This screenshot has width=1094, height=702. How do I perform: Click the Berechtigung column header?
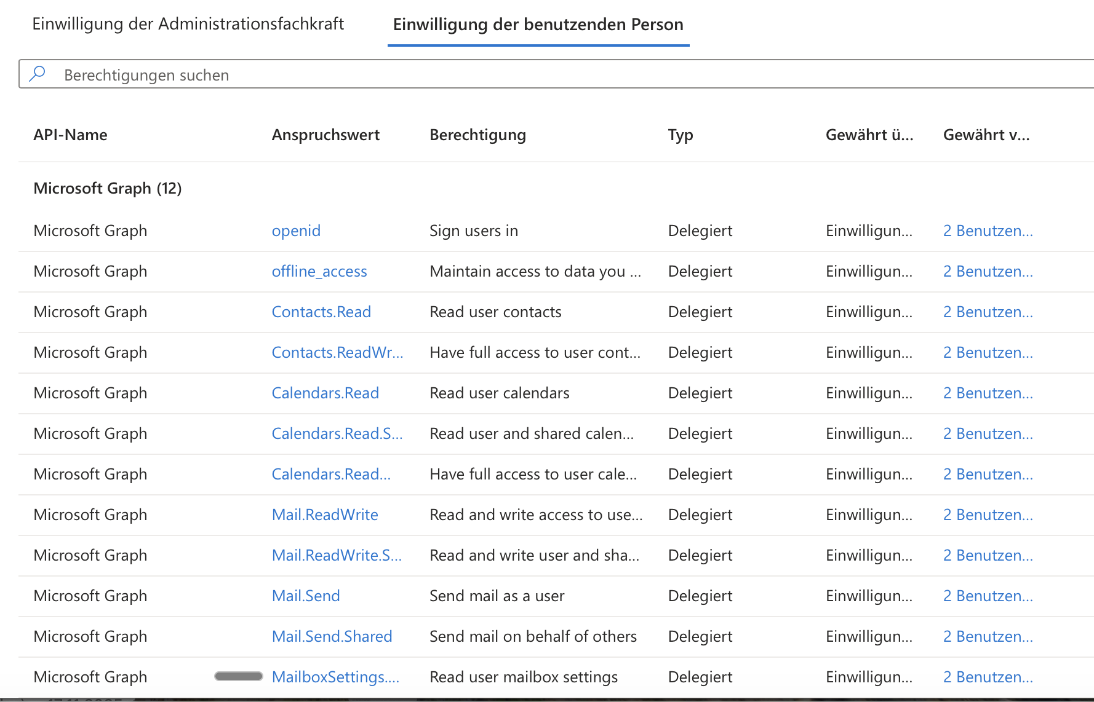[x=477, y=135]
